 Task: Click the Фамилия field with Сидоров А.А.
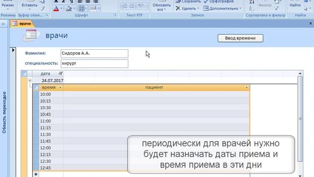pyautogui.click(x=94, y=54)
